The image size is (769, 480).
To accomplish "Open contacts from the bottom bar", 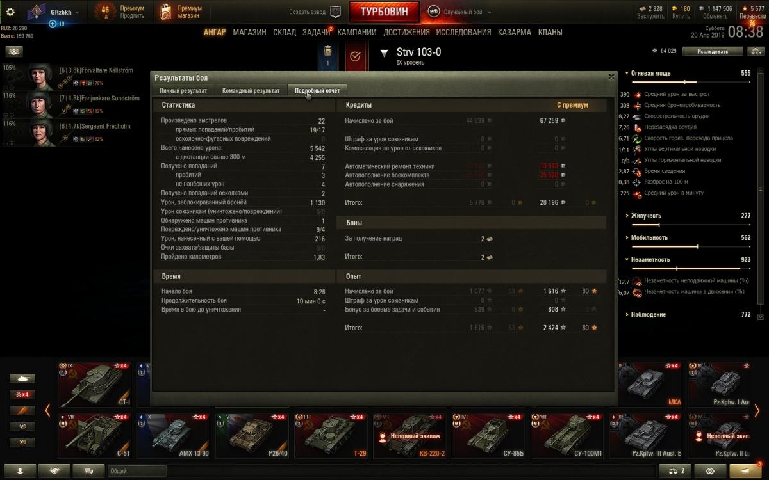I will [21, 471].
